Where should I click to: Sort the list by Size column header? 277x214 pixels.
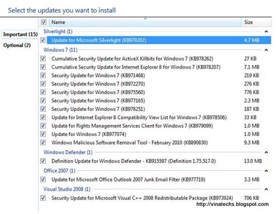click(x=256, y=22)
